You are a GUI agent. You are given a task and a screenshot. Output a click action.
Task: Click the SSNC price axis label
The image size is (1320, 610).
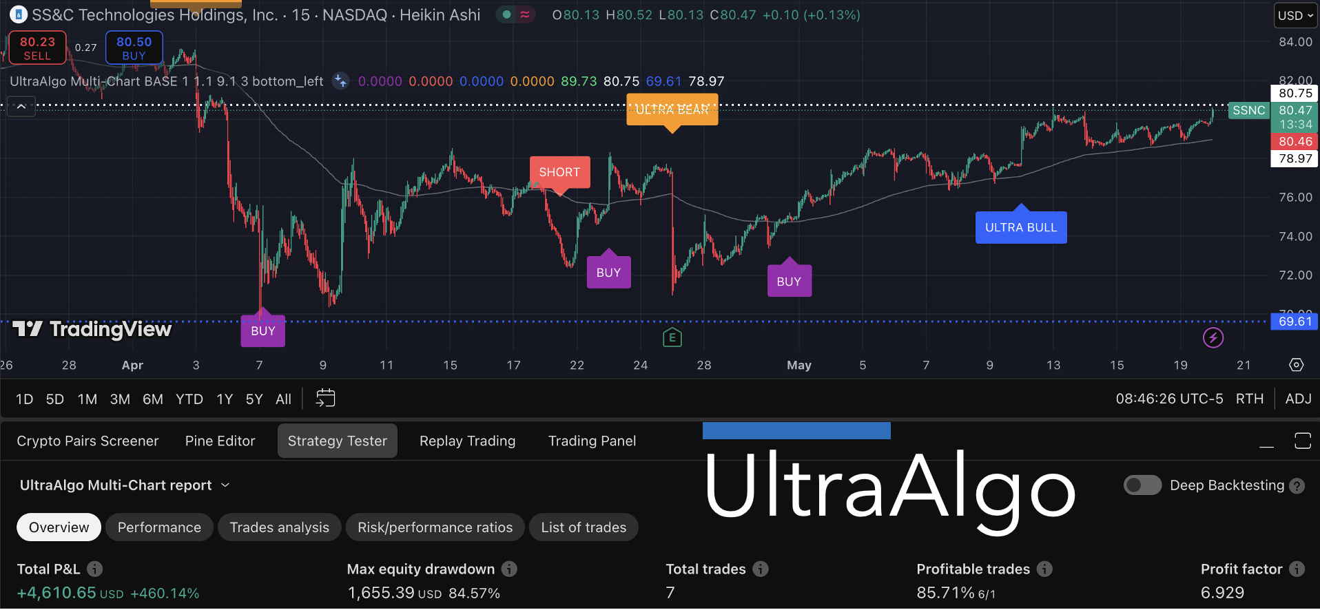point(1248,110)
